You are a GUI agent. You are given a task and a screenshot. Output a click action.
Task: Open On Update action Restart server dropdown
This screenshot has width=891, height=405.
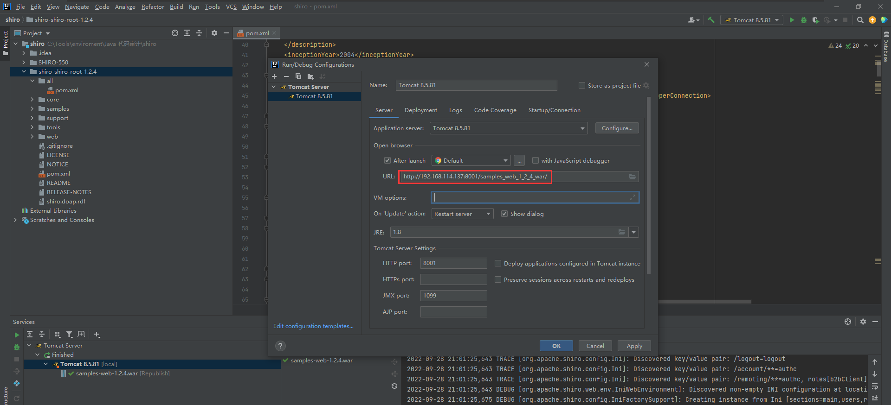462,214
